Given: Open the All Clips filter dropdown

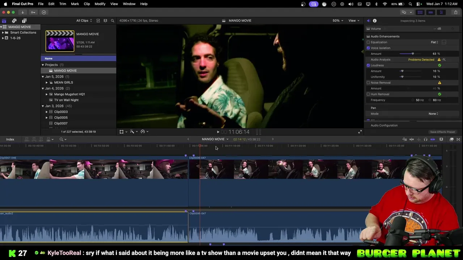Looking at the screenshot, I should pos(84,21).
